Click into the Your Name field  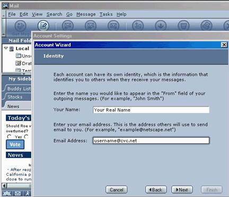click(151, 110)
